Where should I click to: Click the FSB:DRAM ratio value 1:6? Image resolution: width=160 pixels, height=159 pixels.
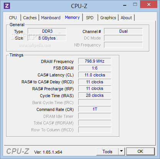[x=95, y=68]
